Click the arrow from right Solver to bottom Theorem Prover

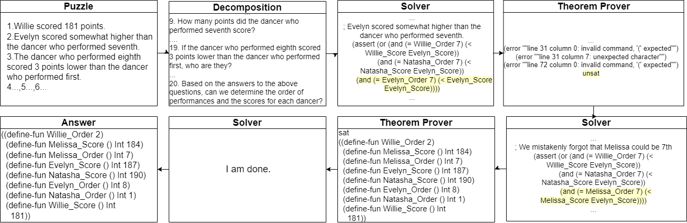click(x=500, y=169)
